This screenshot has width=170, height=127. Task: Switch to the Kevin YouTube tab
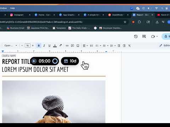(164, 15)
